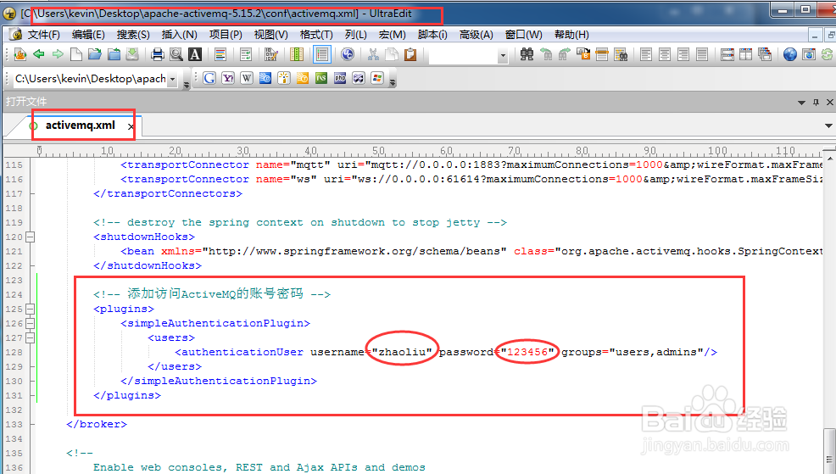Click the vertical scrollbar up arrow
The width and height of the screenshot is (836, 474).
831,159
